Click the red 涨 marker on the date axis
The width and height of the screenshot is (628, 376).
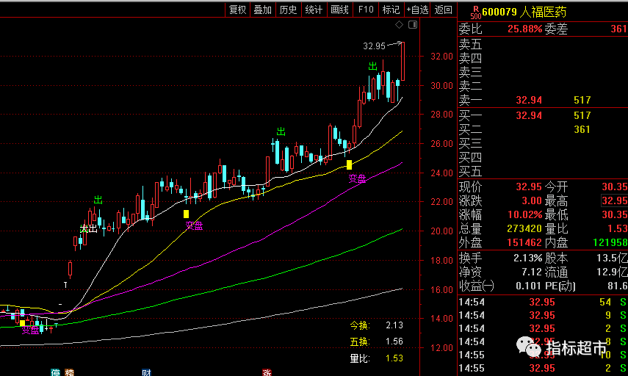click(267, 373)
